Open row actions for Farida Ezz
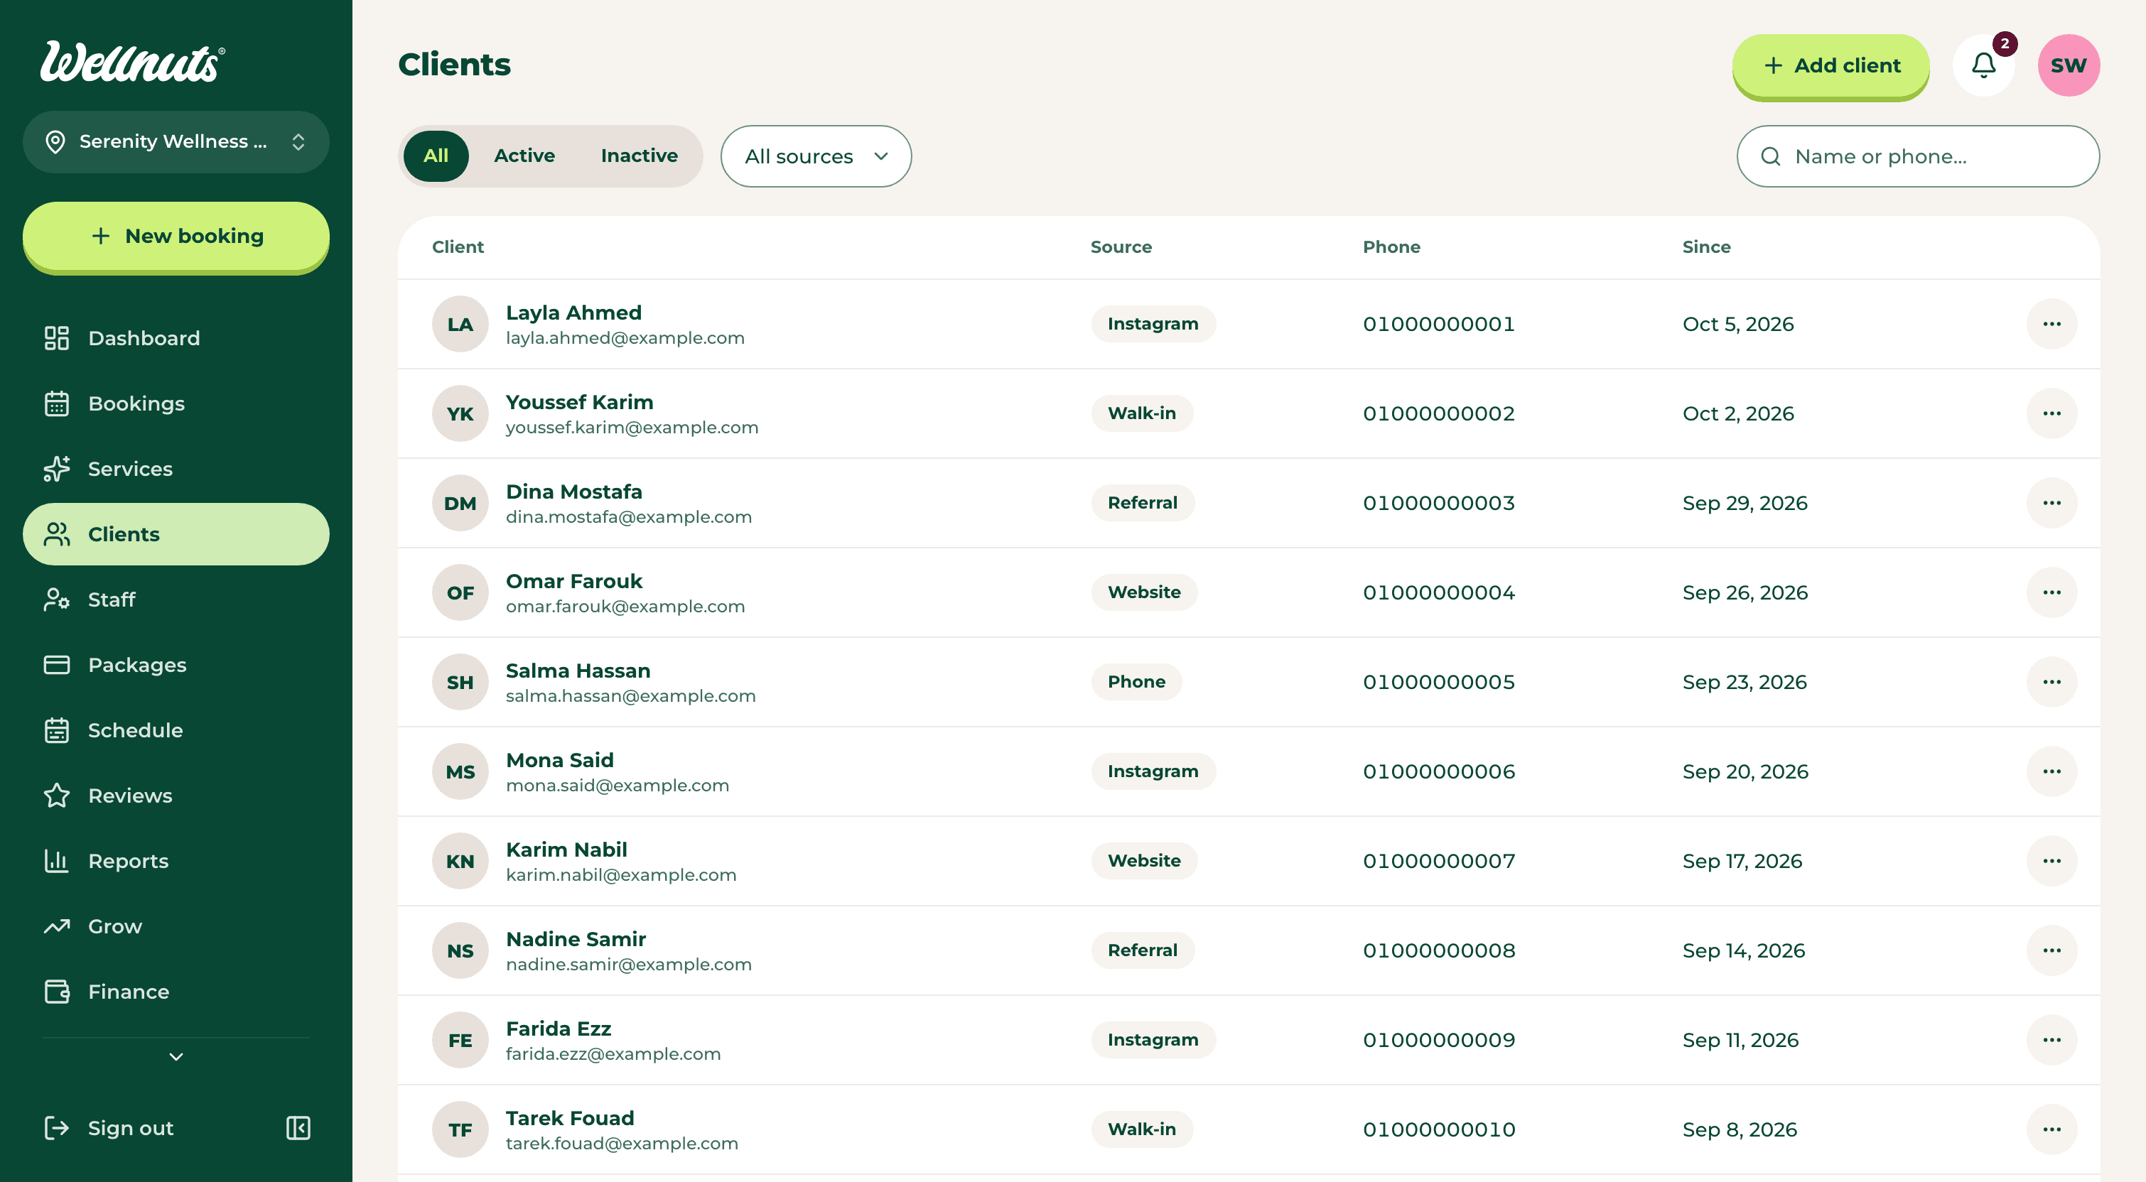 coord(2052,1041)
